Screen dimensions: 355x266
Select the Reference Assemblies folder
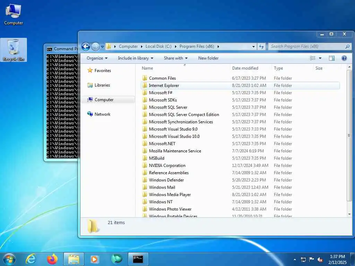coord(169,173)
